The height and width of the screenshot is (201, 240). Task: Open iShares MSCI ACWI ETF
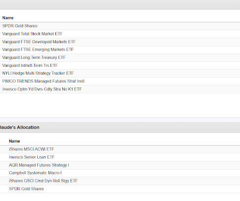[x=31, y=149]
